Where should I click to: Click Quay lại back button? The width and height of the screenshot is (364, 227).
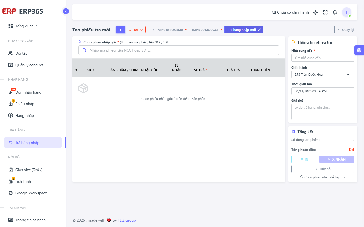(346, 30)
